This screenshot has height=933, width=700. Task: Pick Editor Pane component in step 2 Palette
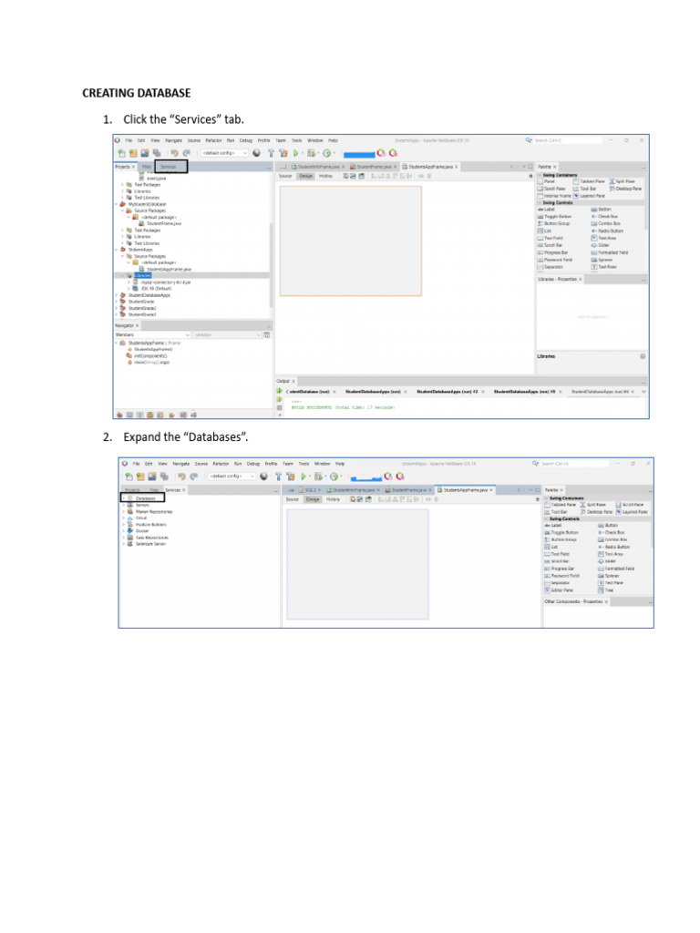click(x=559, y=590)
